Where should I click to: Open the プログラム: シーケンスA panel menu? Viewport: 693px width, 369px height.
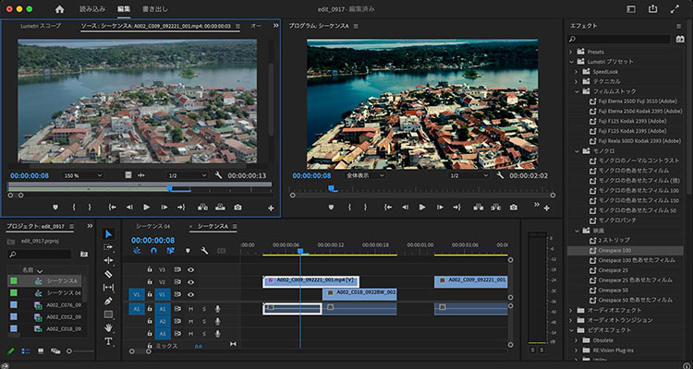357,27
